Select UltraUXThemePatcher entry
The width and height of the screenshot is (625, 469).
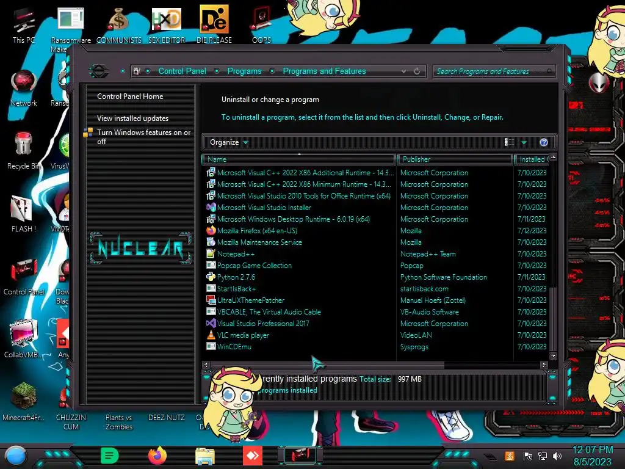click(x=245, y=300)
